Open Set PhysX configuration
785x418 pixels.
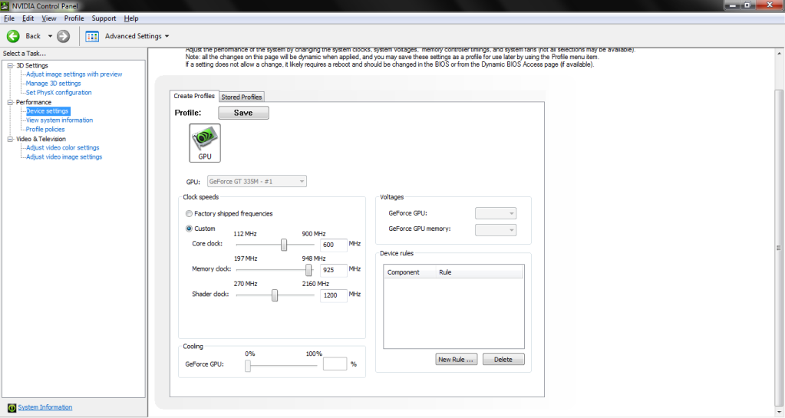[x=59, y=93]
